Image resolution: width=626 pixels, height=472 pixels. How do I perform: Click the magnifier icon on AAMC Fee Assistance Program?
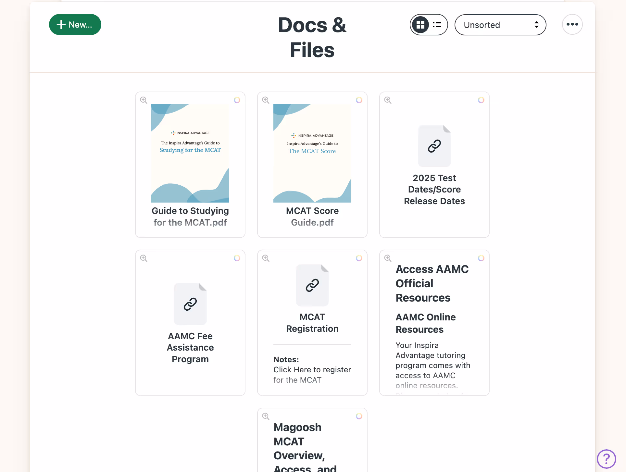[x=144, y=258]
